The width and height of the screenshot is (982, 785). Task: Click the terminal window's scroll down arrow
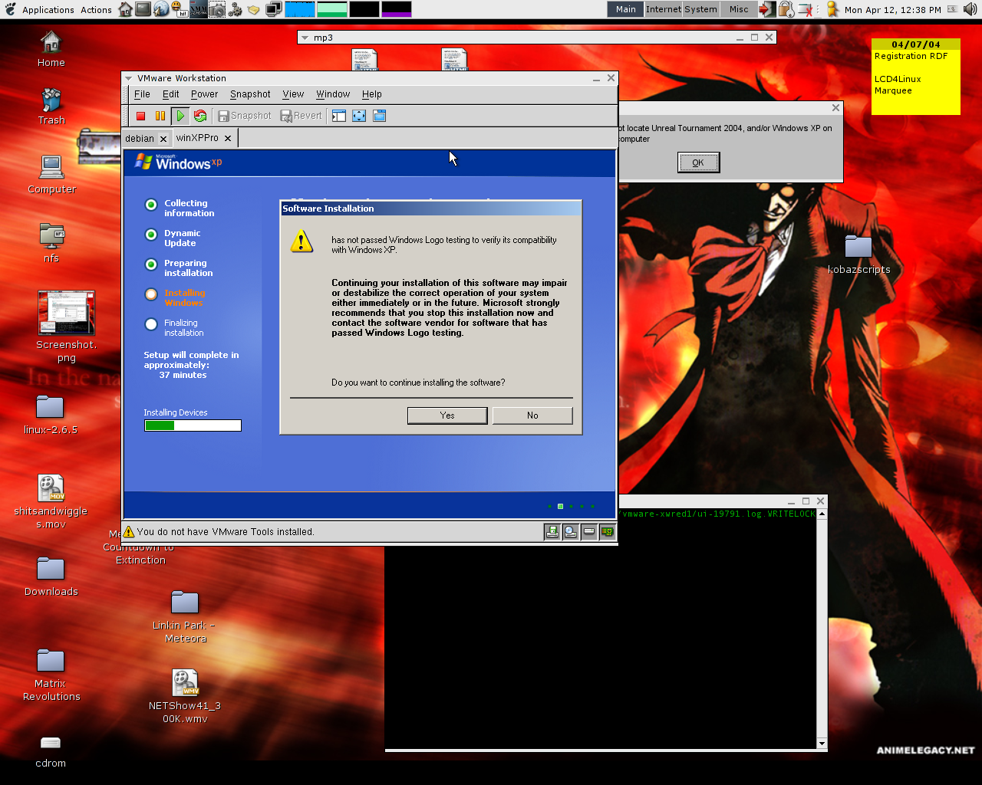(822, 744)
